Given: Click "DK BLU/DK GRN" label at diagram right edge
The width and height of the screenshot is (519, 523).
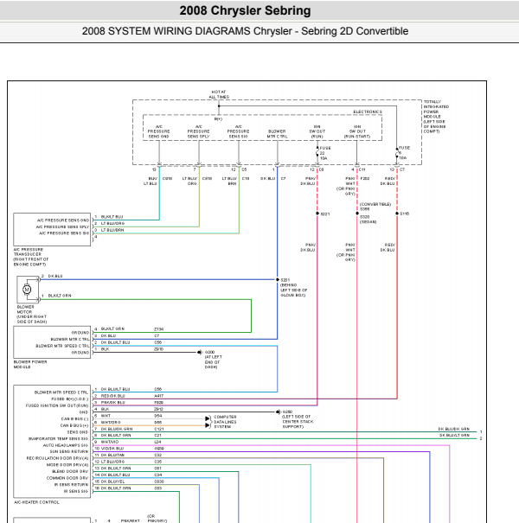Looking at the screenshot, I should tap(454, 430).
